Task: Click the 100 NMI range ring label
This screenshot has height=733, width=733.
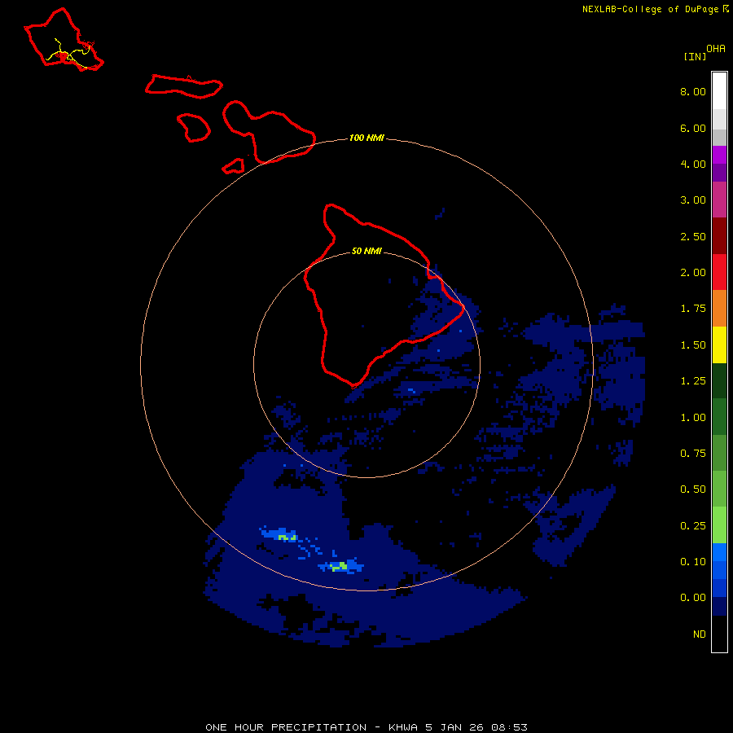Action: pyautogui.click(x=366, y=138)
